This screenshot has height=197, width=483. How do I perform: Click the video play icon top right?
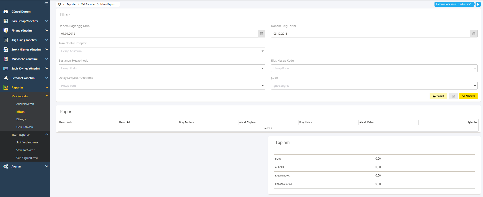click(478, 4)
